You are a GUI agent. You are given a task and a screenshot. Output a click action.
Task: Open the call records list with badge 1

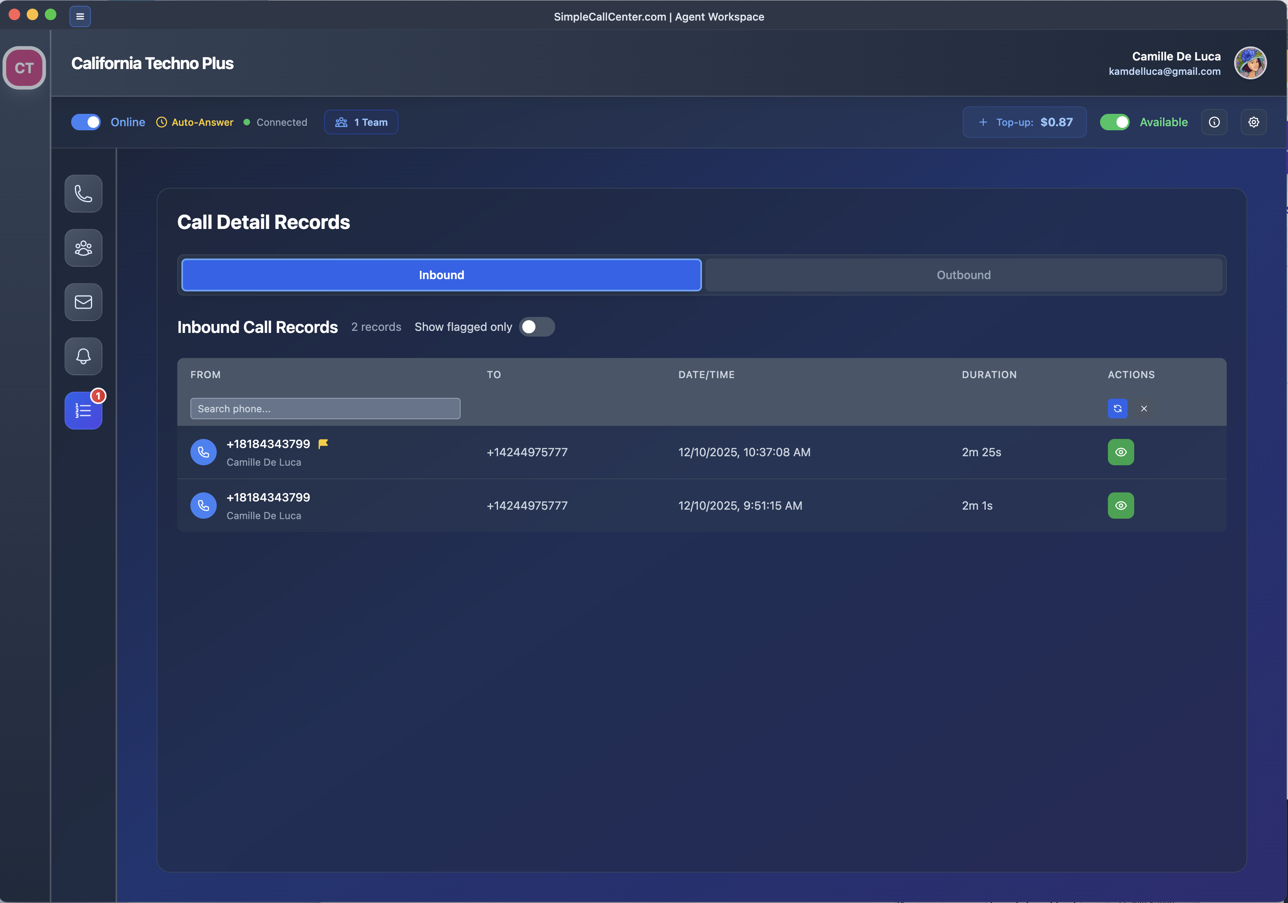tap(83, 410)
